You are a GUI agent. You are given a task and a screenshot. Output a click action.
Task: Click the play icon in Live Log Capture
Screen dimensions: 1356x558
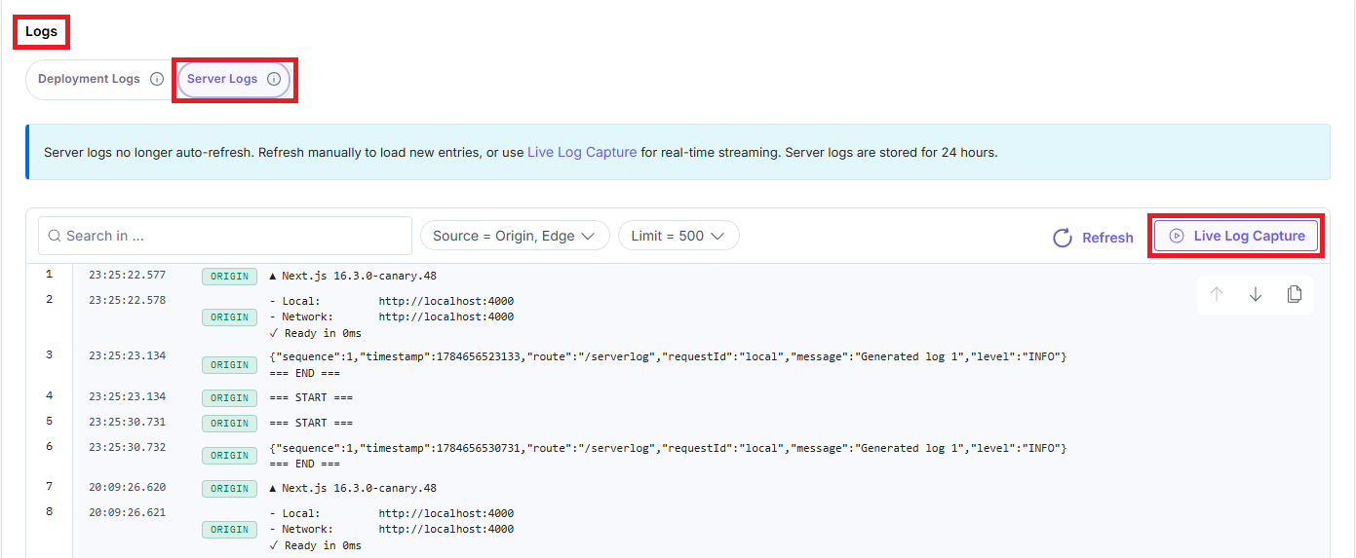[x=1177, y=236]
